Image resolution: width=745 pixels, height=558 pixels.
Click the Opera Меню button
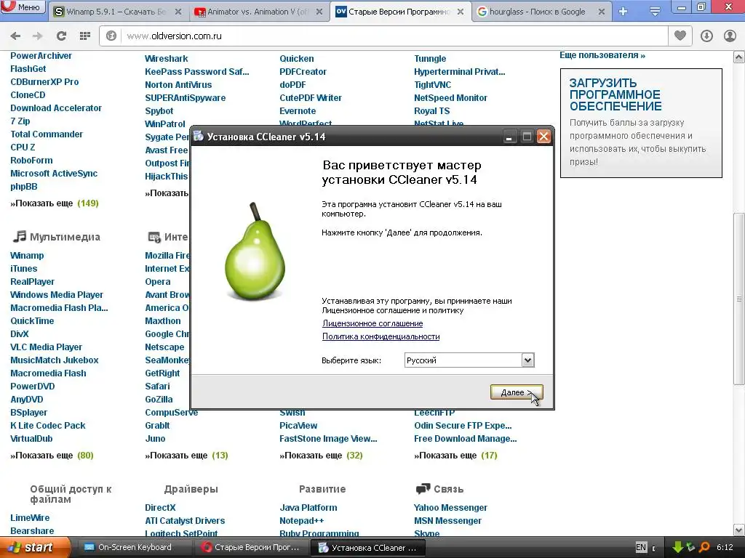pos(23,7)
